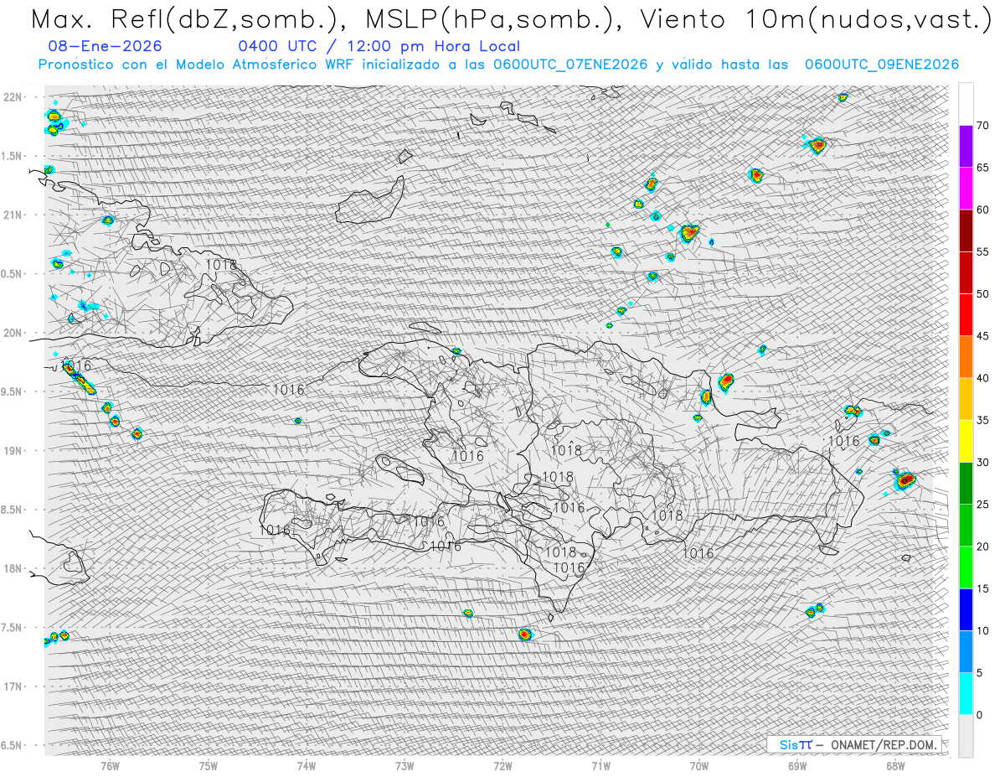Click the '72W' longitude axis label

502,765
